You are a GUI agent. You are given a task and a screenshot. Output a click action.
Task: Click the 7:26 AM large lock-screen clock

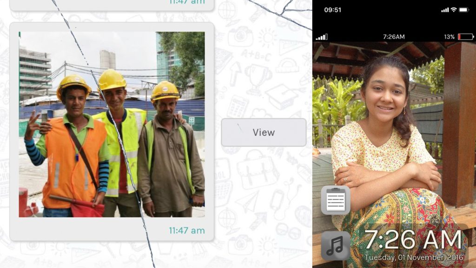(x=413, y=240)
